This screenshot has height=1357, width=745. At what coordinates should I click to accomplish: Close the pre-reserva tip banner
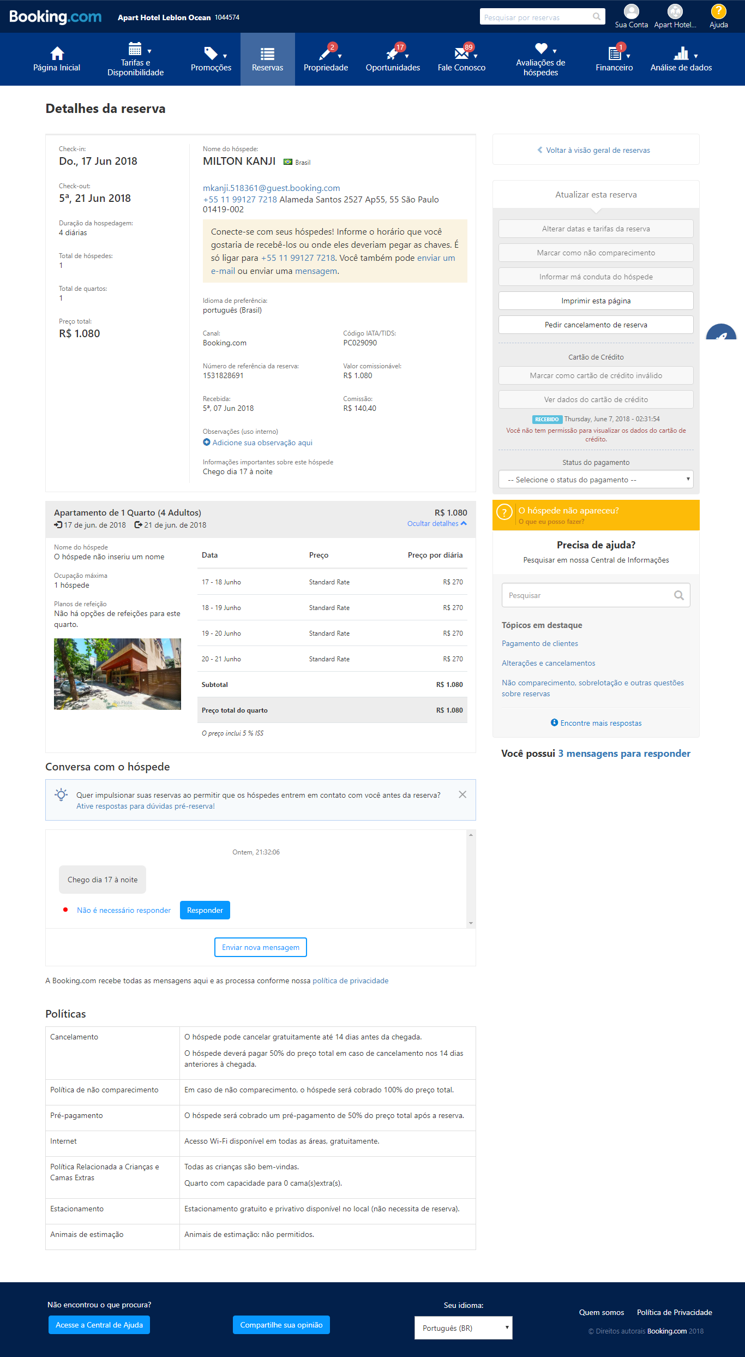[x=462, y=794]
